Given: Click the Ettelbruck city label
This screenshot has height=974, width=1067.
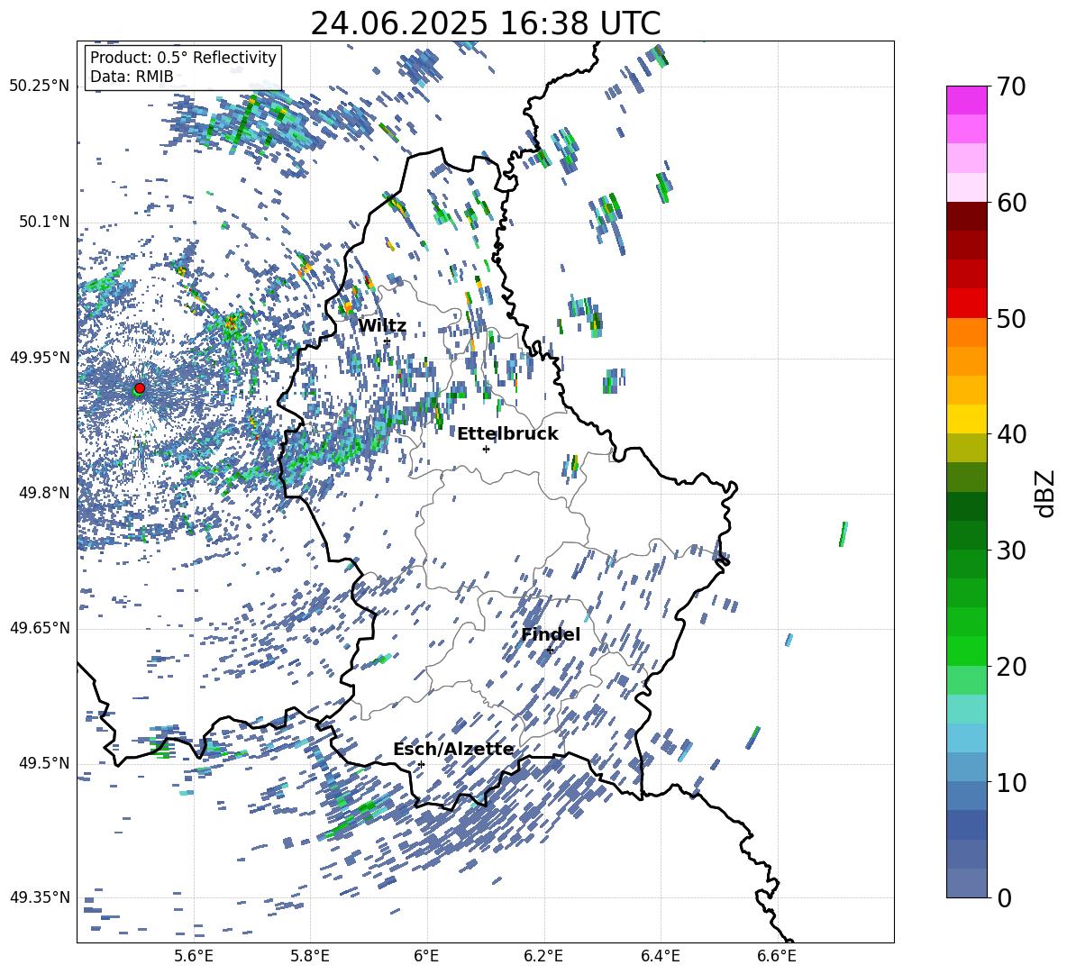Looking at the screenshot, I should (x=507, y=434).
